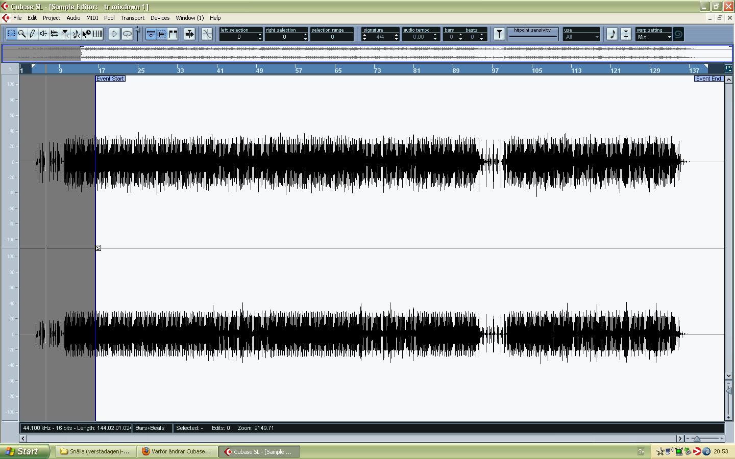
Task: Open the Audio menu
Action: [73, 18]
